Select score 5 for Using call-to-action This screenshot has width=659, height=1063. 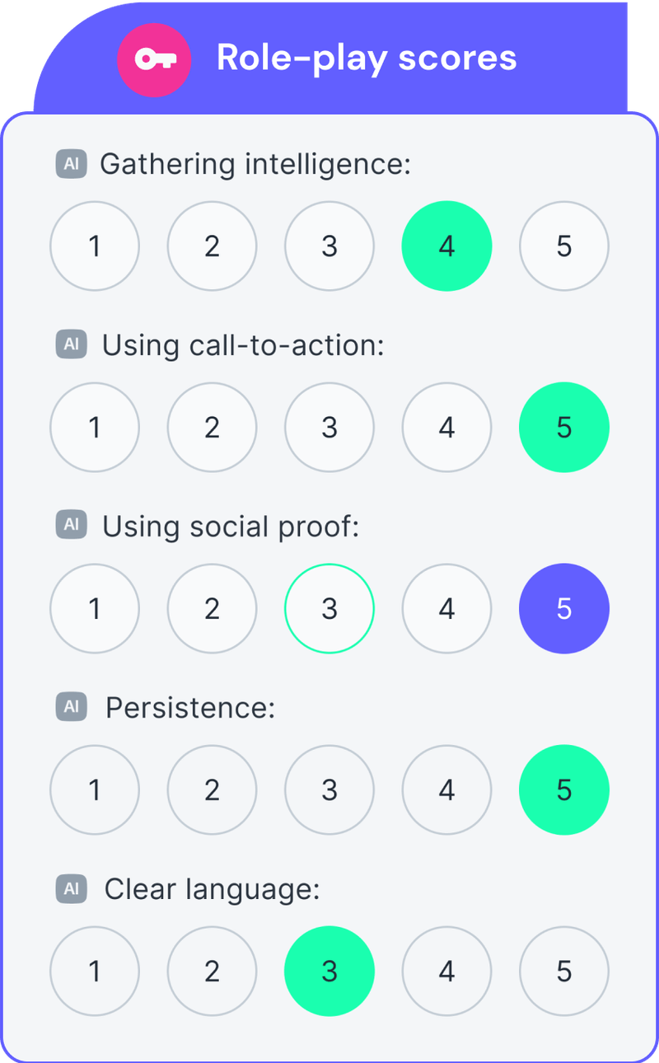pos(564,427)
